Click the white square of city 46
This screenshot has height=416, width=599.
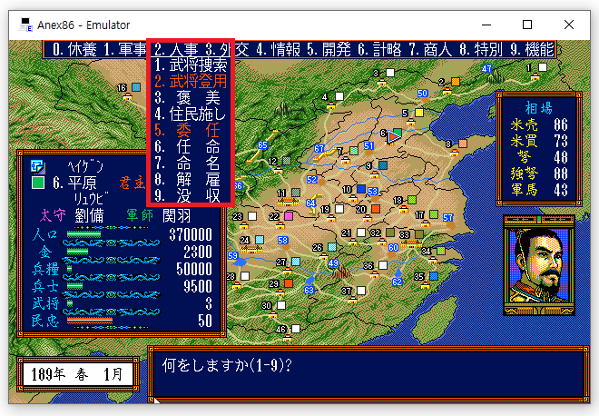point(296,329)
